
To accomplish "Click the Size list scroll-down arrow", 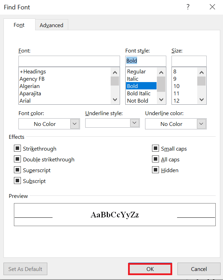I will click(x=201, y=99).
